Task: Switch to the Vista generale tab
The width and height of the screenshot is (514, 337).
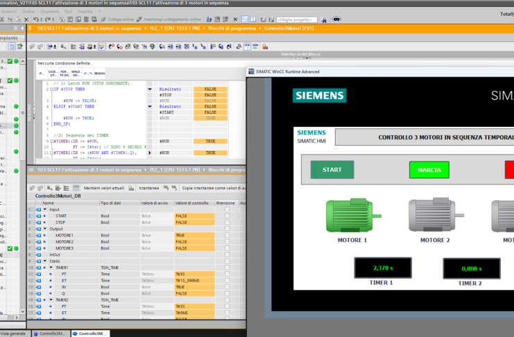Action: [x=13, y=334]
